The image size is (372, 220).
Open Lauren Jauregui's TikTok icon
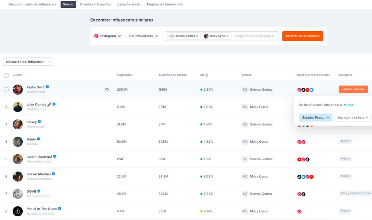coord(307,159)
